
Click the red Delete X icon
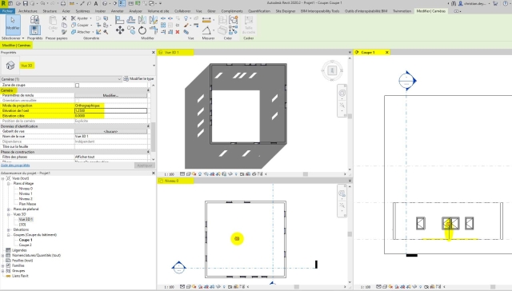coord(178,32)
